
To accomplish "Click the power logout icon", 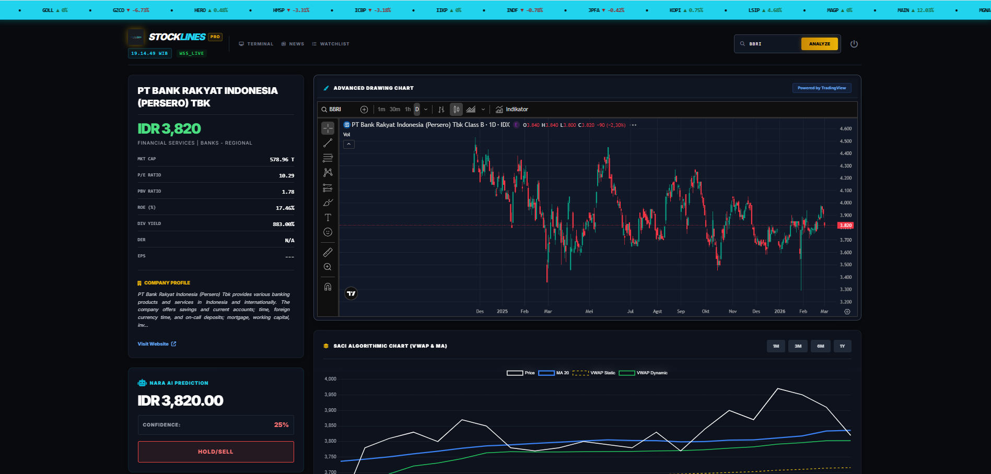I will [x=854, y=44].
